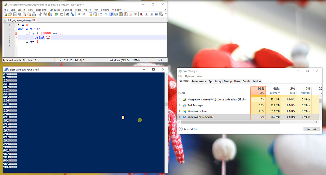The width and height of the screenshot is (326, 175).
Task: Click the Redo arrow icon in Notepad++
Action: [61, 14]
